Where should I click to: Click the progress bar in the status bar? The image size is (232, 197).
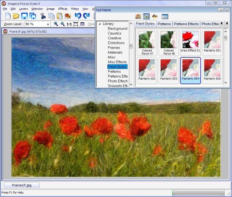(x=198, y=193)
